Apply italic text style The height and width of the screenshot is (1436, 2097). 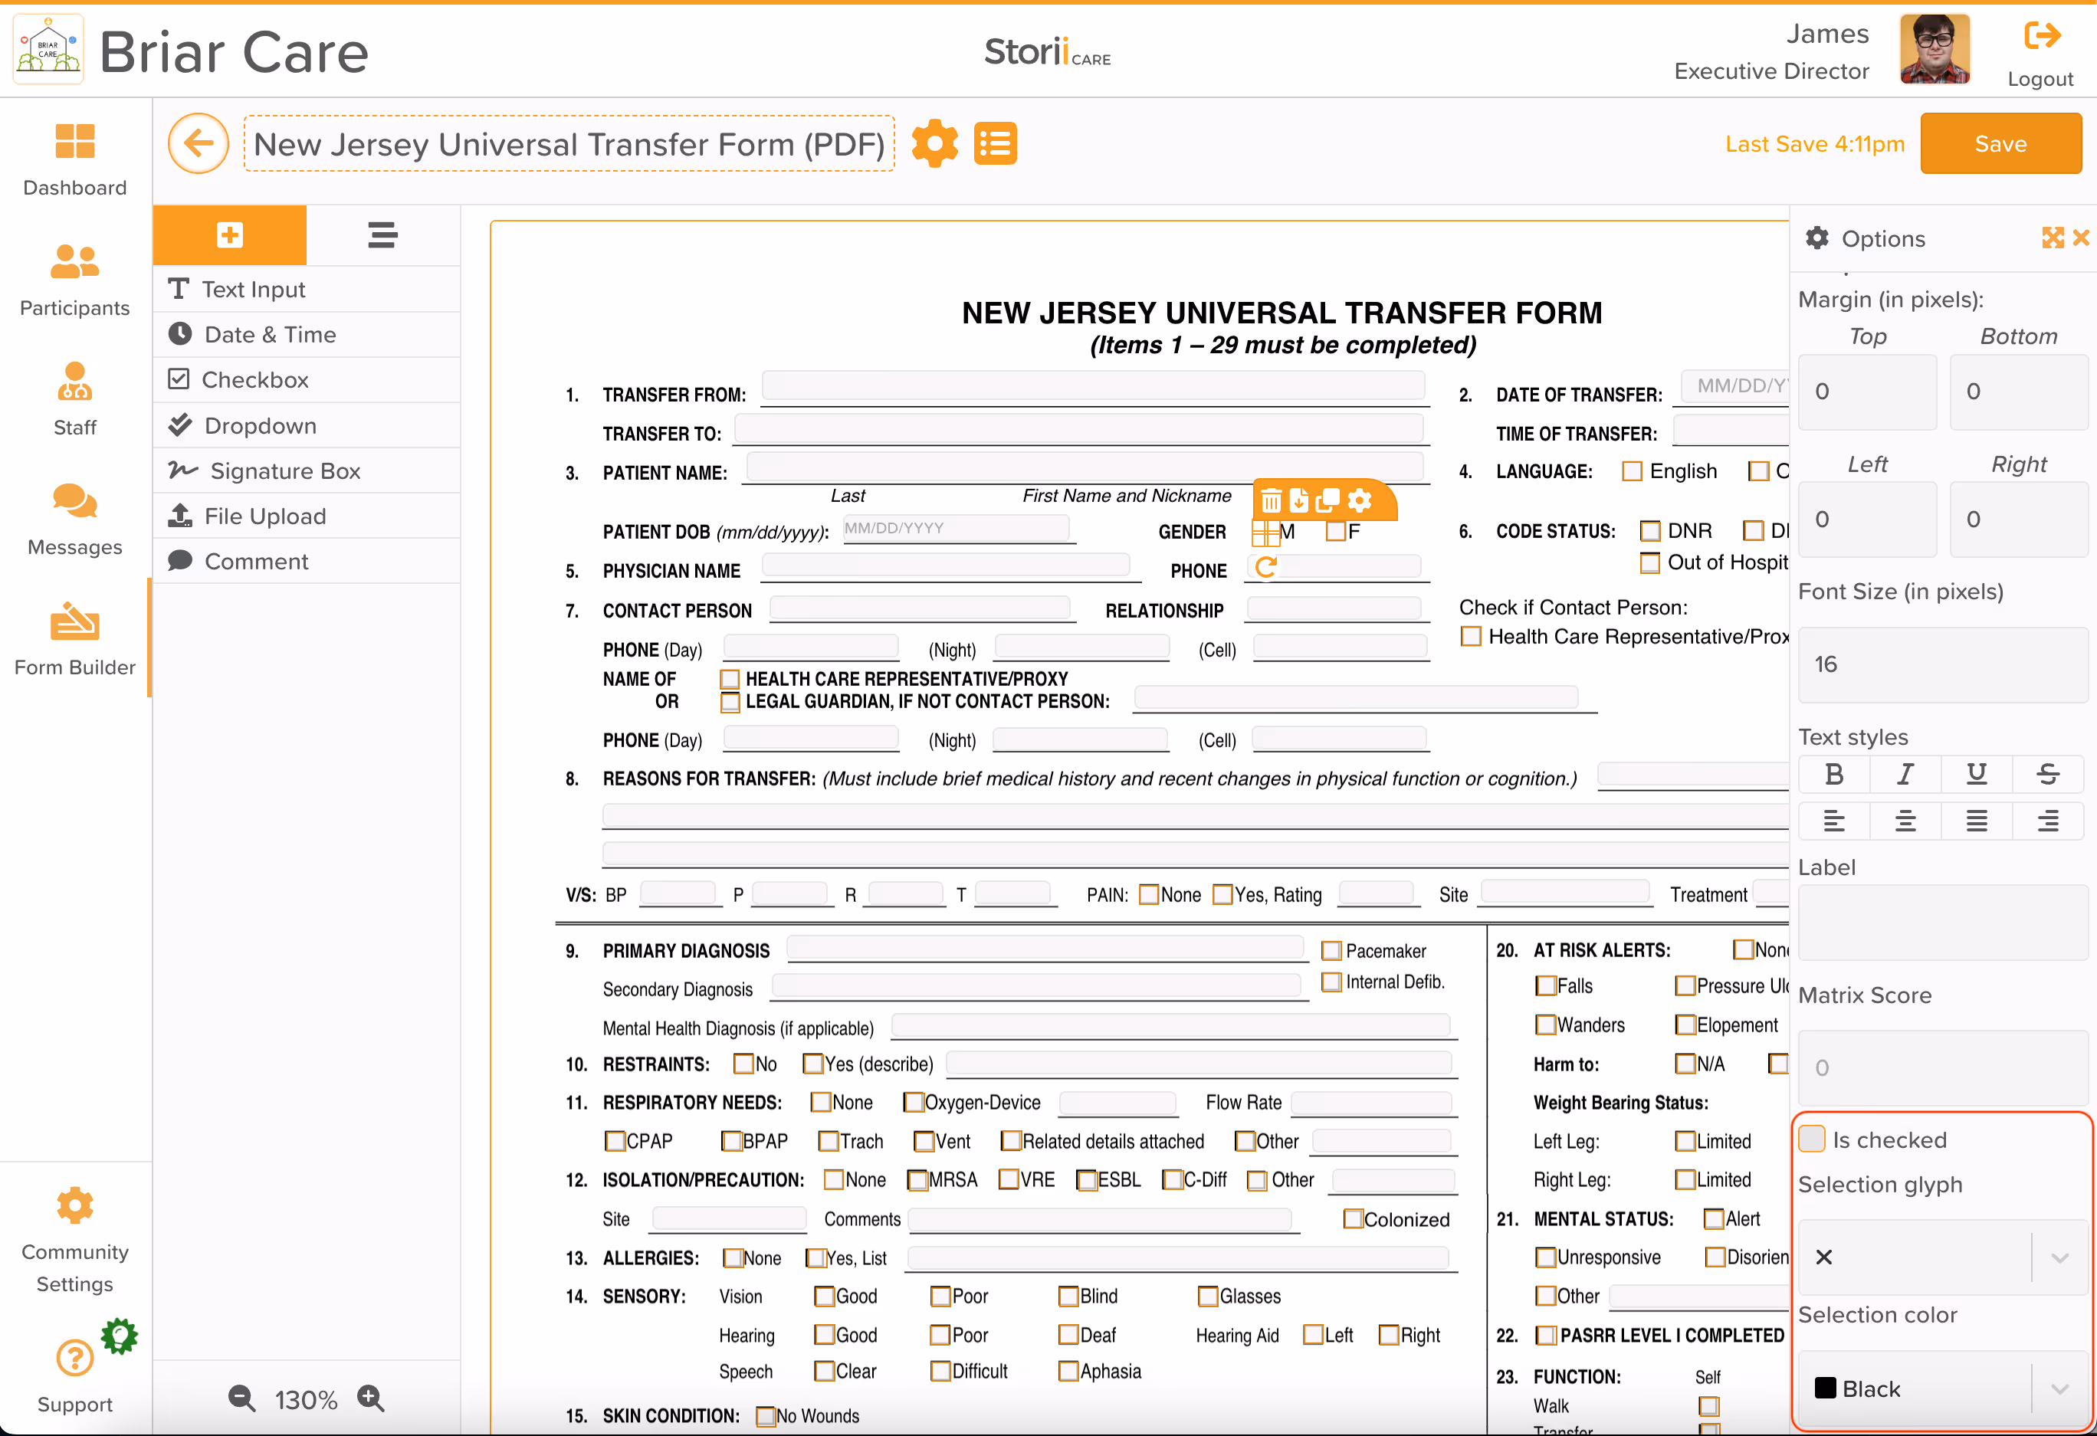click(1905, 774)
